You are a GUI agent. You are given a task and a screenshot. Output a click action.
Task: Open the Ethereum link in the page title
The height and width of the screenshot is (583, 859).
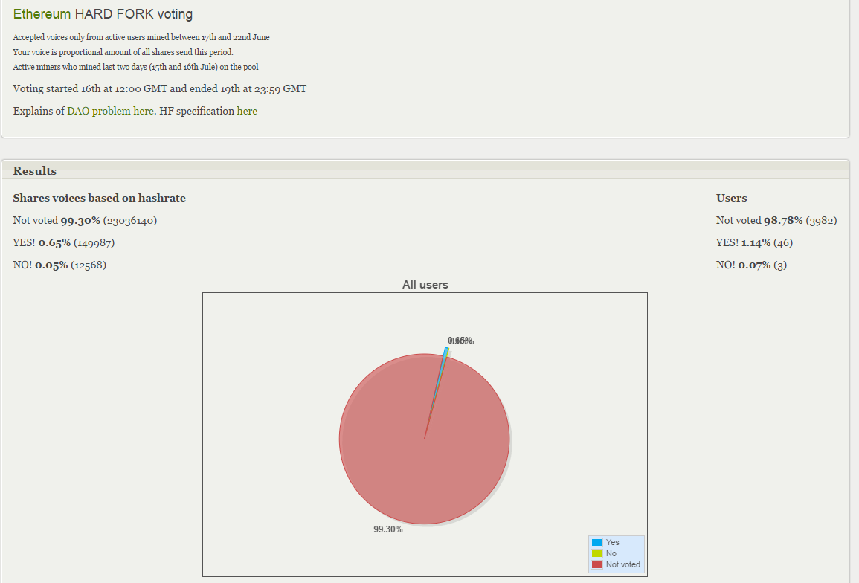(42, 14)
